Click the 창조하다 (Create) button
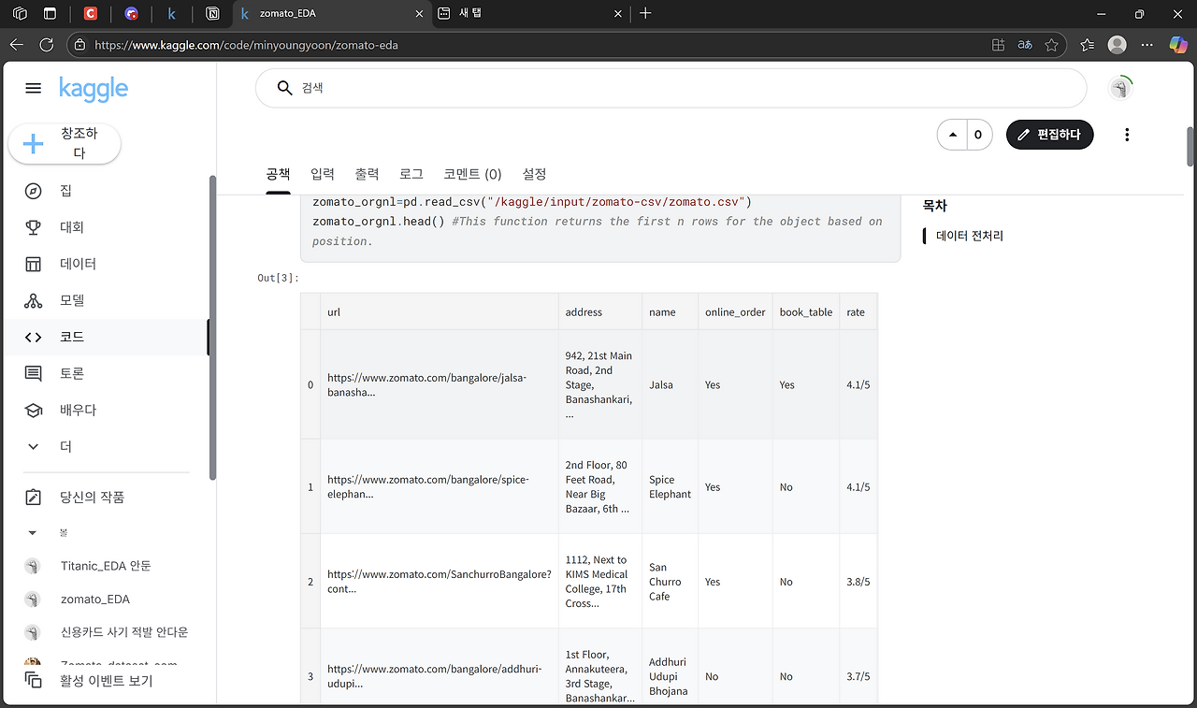 [x=65, y=144]
